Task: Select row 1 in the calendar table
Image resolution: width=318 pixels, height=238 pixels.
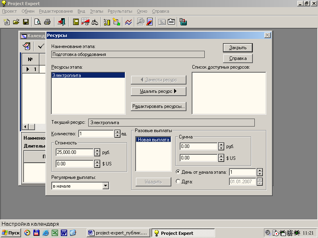Action: (x=31, y=69)
